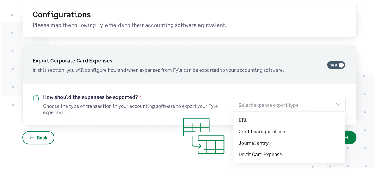This screenshot has width=375, height=172.
Task: Pick the Journal entry option
Action: click(x=253, y=143)
